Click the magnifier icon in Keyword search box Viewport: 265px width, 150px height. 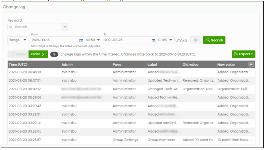(x=11, y=27)
